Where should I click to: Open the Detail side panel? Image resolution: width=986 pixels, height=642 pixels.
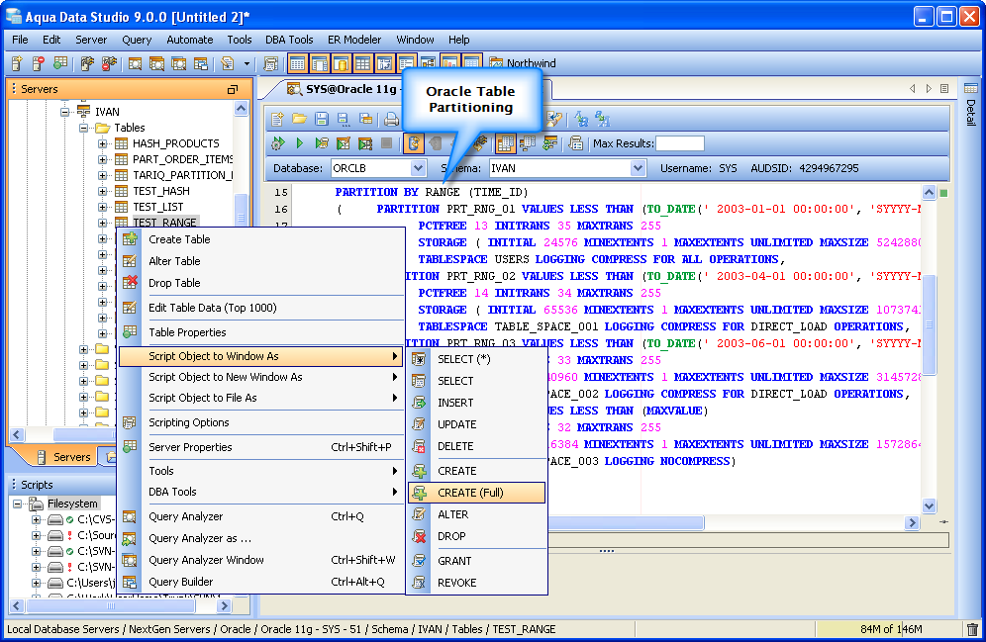point(971,104)
